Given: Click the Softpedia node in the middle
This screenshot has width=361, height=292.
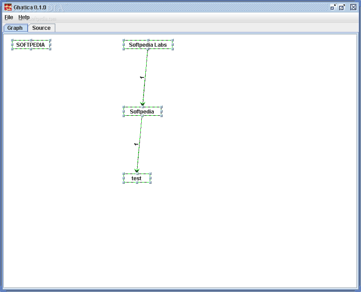Looking at the screenshot, I should tap(142, 112).
